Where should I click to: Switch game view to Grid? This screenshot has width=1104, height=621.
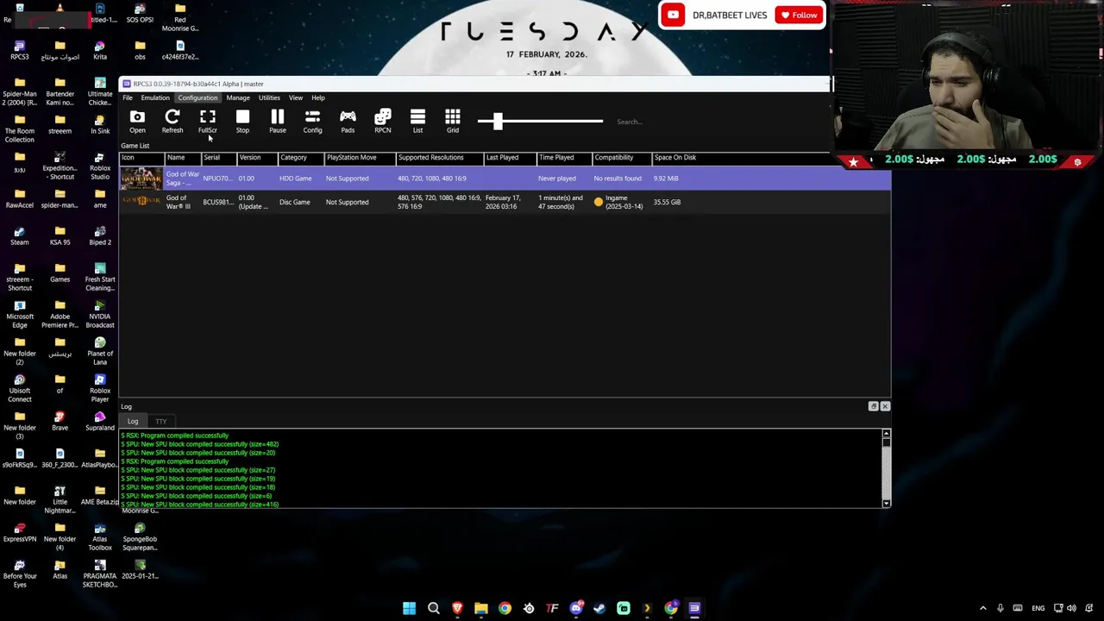click(453, 122)
